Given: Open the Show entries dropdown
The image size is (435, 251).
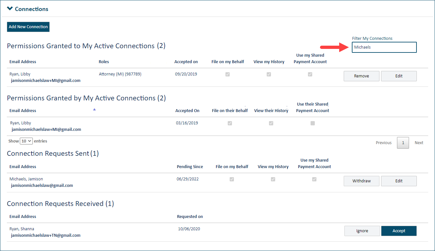Looking at the screenshot, I should pos(26,141).
